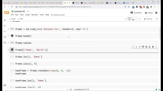Click the browser address bar URL

(55, 7)
